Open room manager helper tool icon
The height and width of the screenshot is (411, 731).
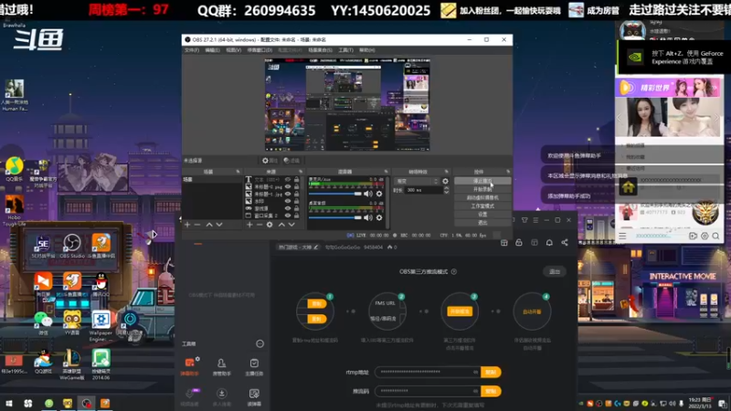pos(221,366)
